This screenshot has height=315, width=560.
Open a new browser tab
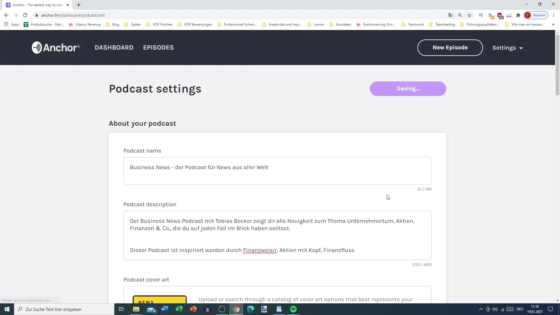point(79,5)
